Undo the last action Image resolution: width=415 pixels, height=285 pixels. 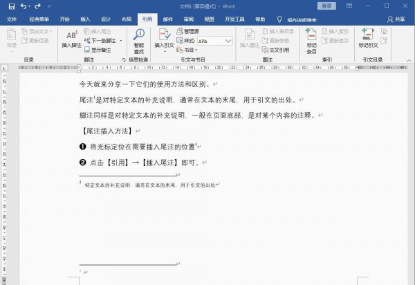tap(24, 6)
